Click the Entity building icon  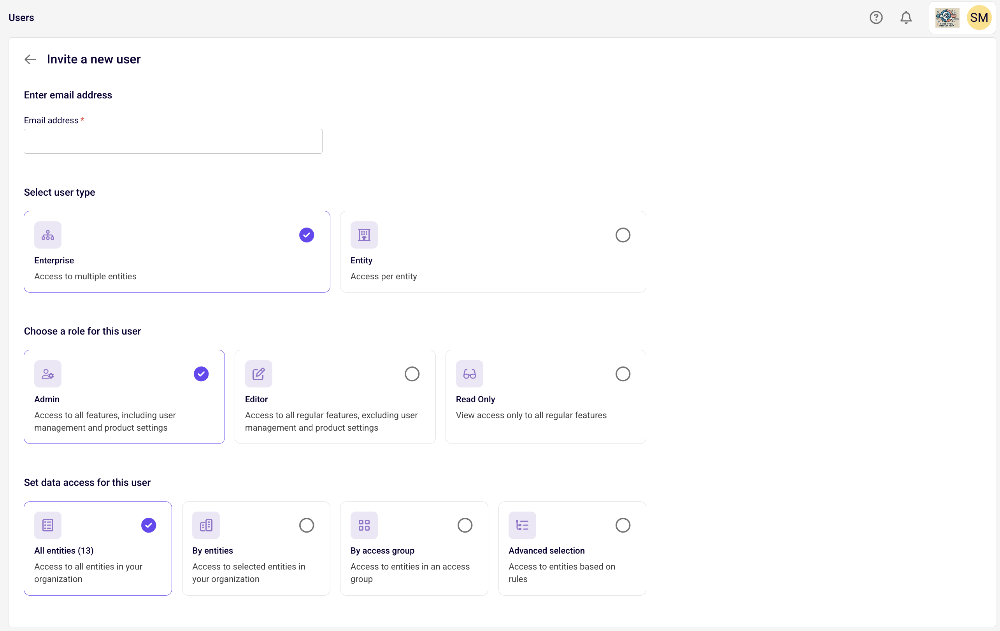(x=364, y=235)
